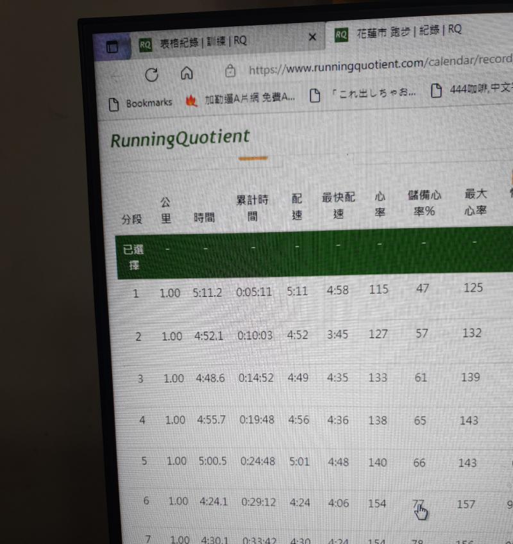The height and width of the screenshot is (544, 513).
Task: Click heart rate value 138
Action: 378,420
